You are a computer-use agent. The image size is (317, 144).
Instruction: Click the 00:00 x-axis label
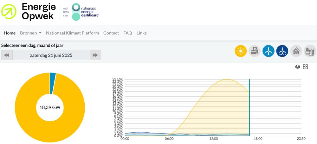[125, 139]
